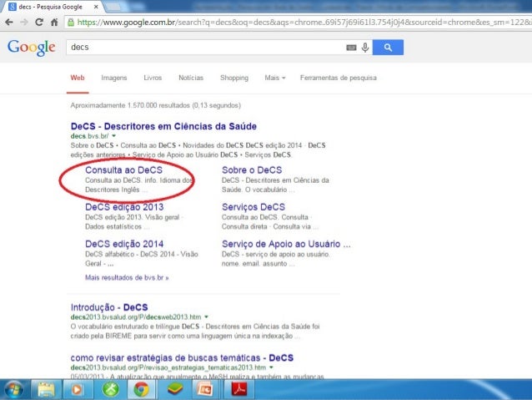Open the 'DeCS edição 2014' sitelink
This screenshot has width=532, height=400.
tap(124, 244)
